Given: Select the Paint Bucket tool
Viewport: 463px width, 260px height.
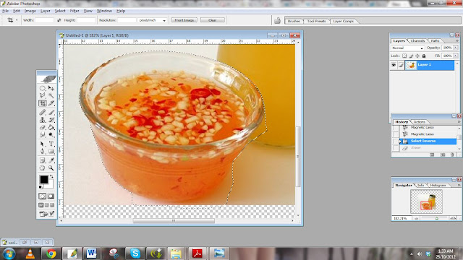Looking at the screenshot, I should tap(51, 127).
